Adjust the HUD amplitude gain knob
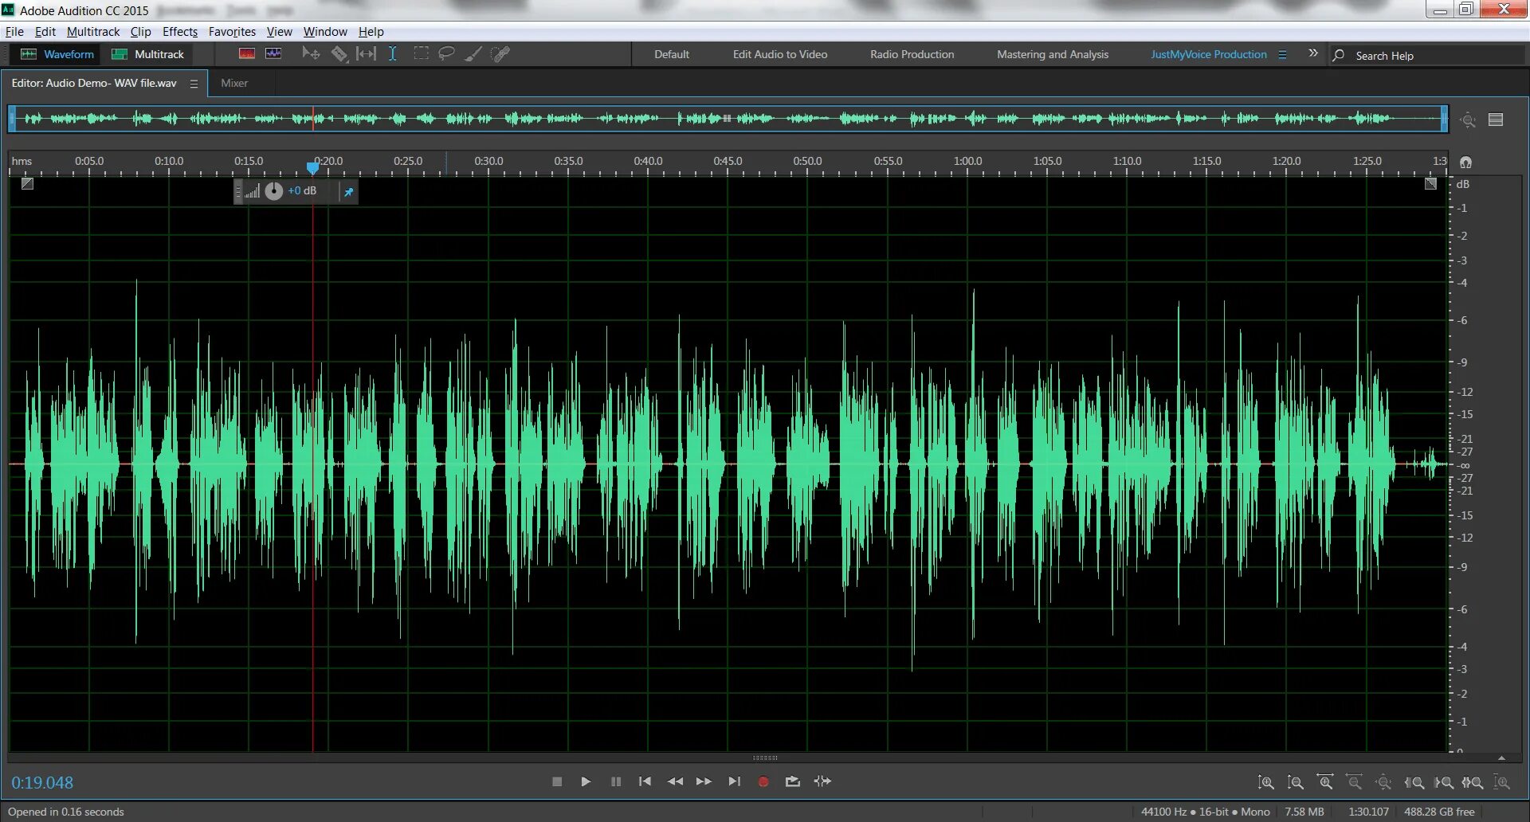The height and width of the screenshot is (822, 1530). [273, 191]
